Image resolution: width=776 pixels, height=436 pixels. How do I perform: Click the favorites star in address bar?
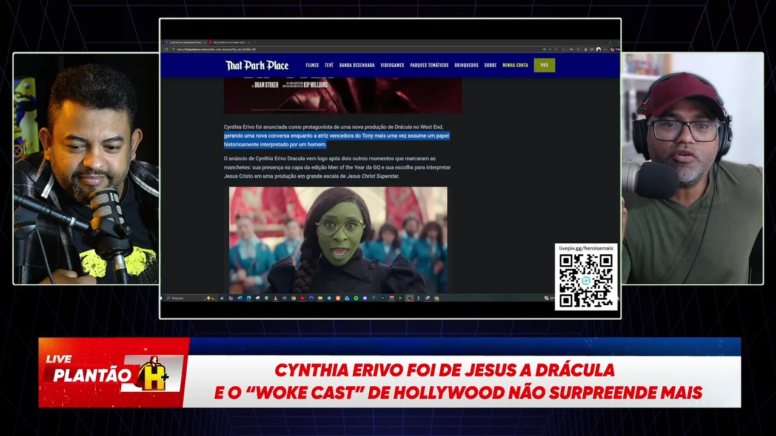(563, 49)
